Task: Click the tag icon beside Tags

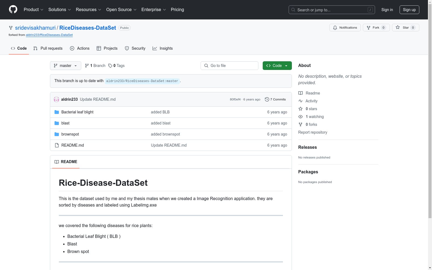Action: 110,66
